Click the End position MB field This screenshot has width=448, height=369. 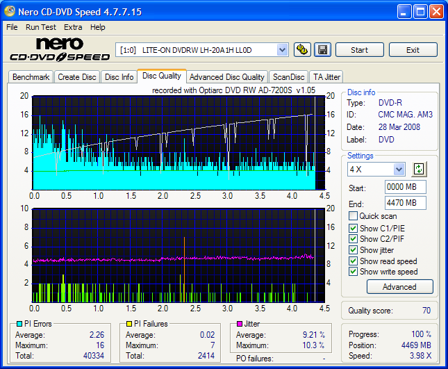[x=405, y=203]
